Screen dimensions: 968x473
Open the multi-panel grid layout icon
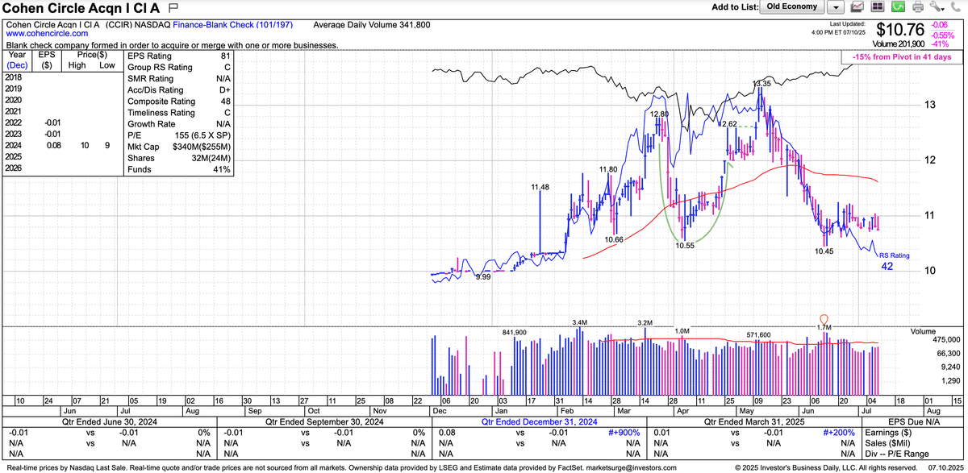coord(878,7)
